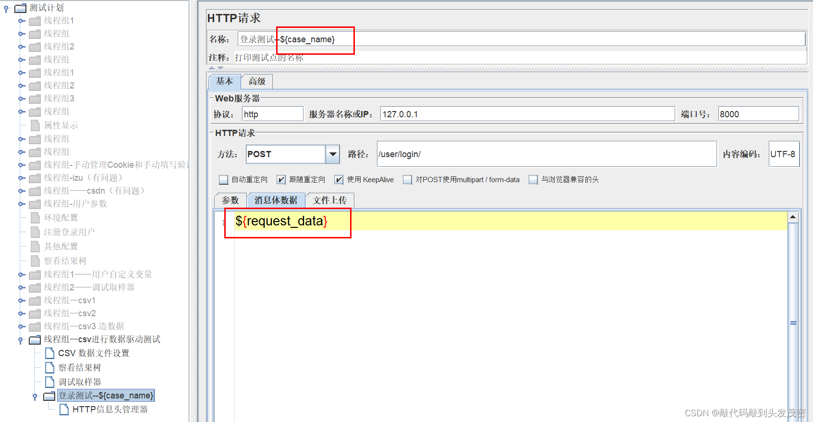
Task: Click the file icon of CSV 数据文件设置
Action: coord(49,353)
